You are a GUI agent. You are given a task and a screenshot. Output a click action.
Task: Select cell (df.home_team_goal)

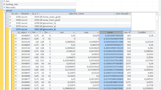[77, 17]
